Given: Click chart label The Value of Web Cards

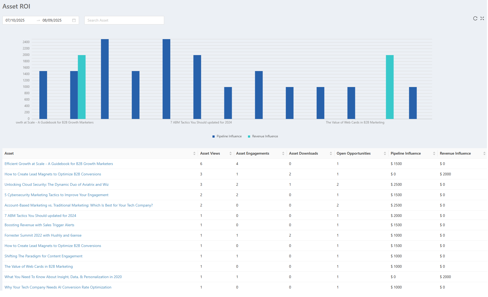Looking at the screenshot, I should [355, 122].
